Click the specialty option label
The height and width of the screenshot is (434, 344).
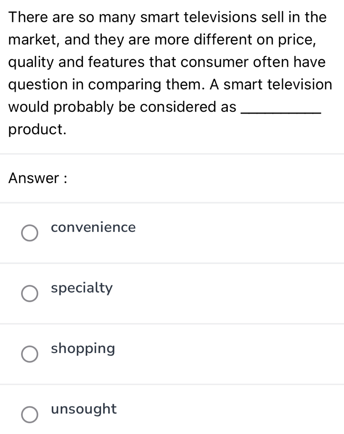click(82, 288)
